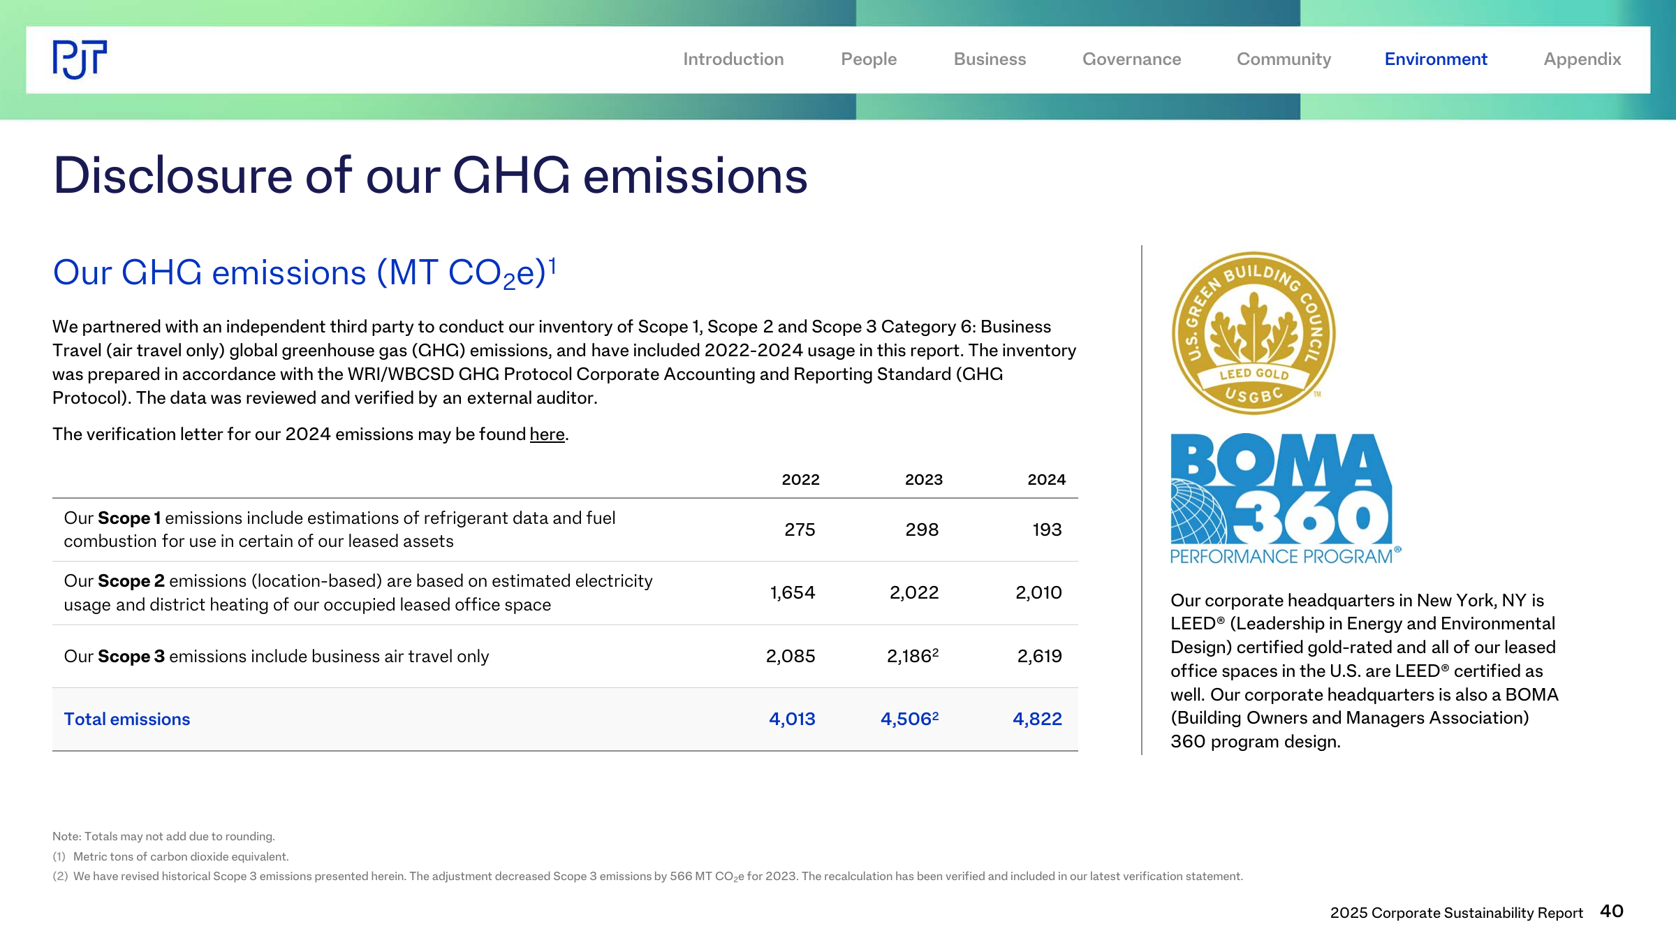The height and width of the screenshot is (943, 1676).
Task: Select Scope 3 value 2,085
Action: [791, 657]
